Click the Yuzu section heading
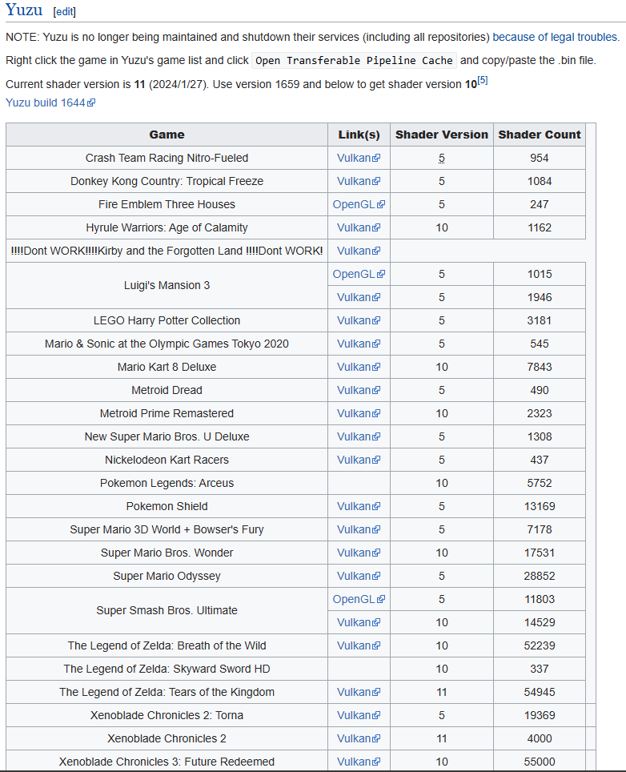 point(24,10)
